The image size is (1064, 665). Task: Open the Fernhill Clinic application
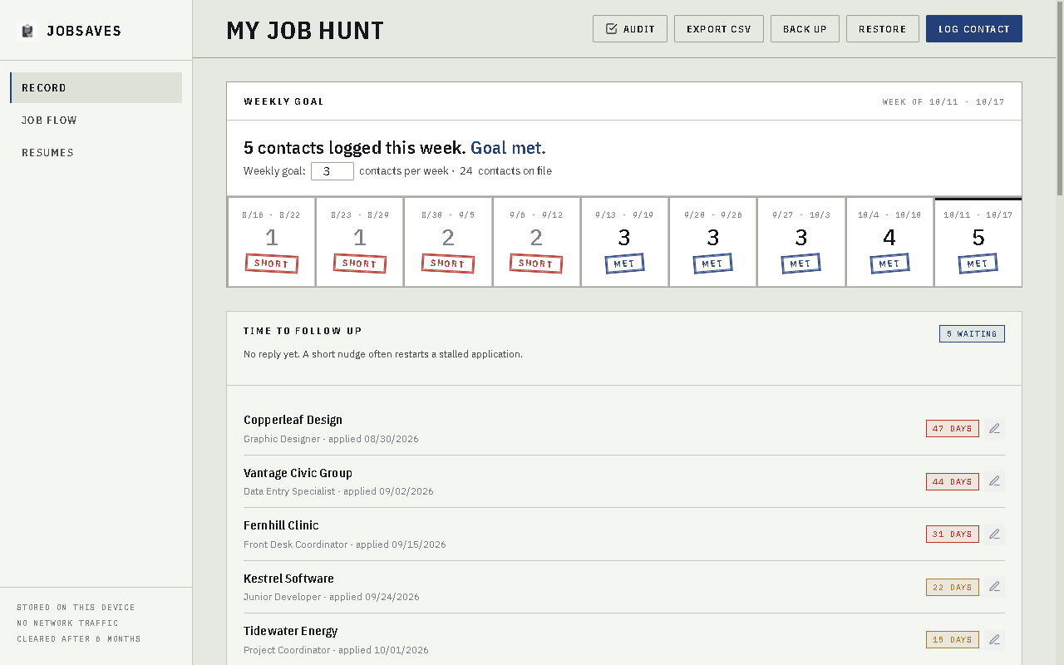[x=281, y=525]
